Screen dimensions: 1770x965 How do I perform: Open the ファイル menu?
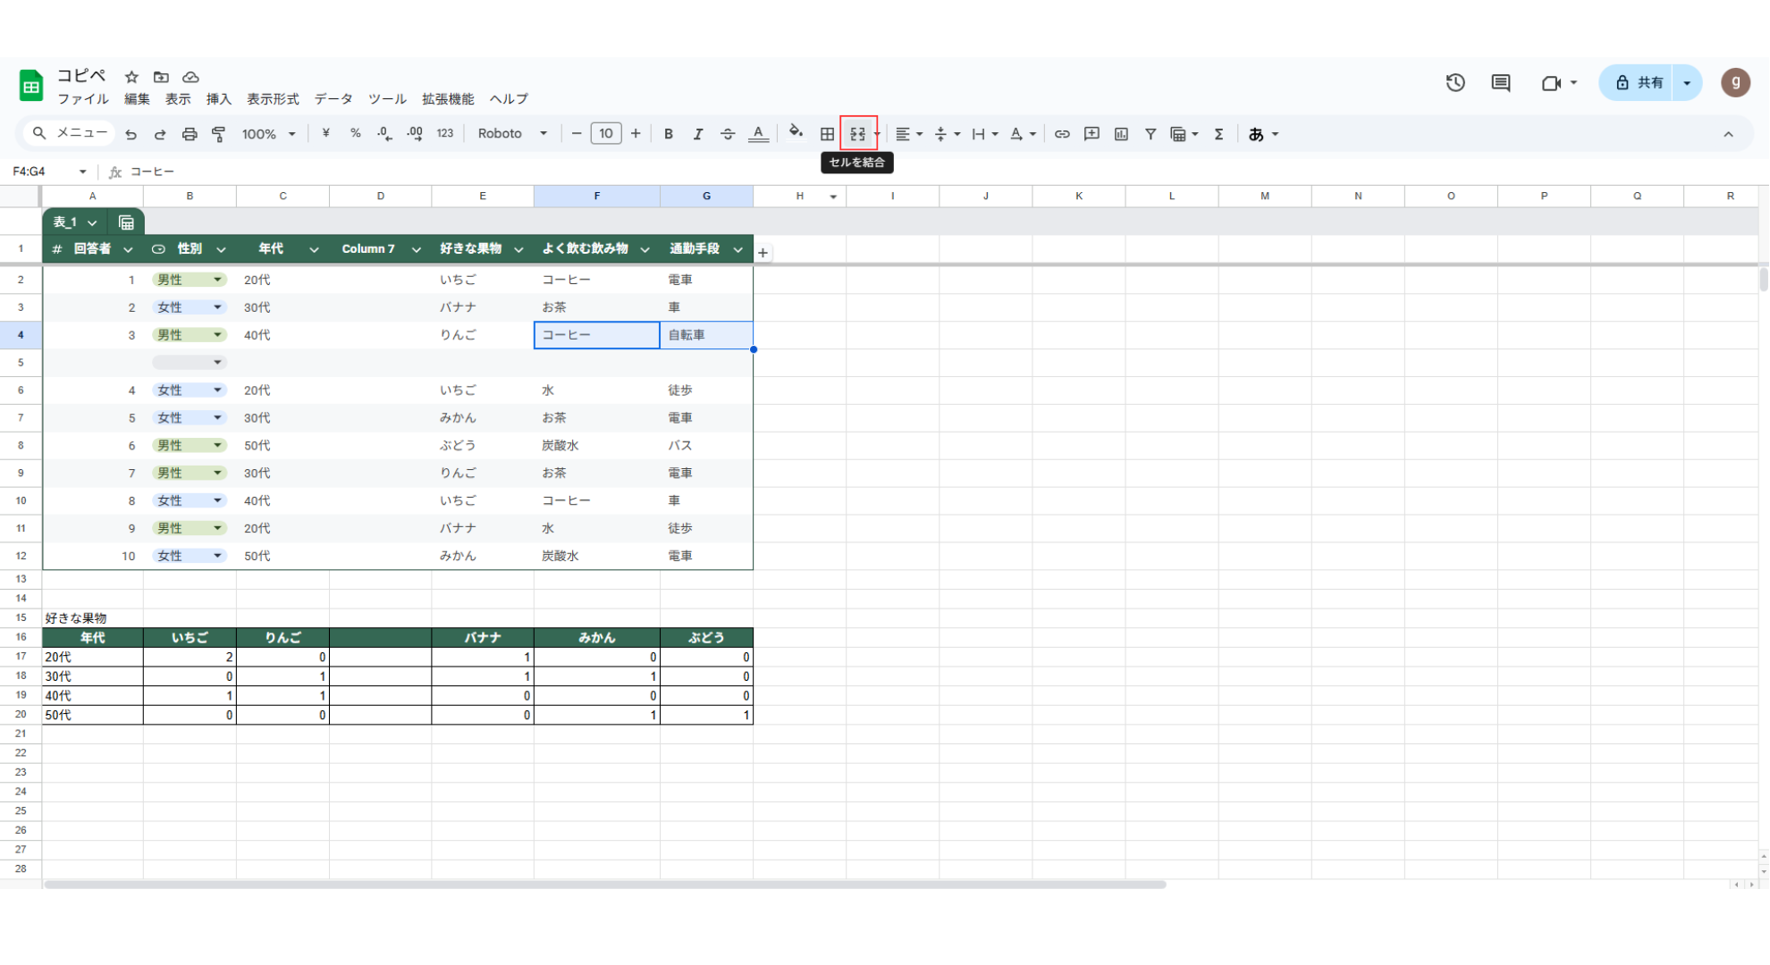tap(83, 99)
